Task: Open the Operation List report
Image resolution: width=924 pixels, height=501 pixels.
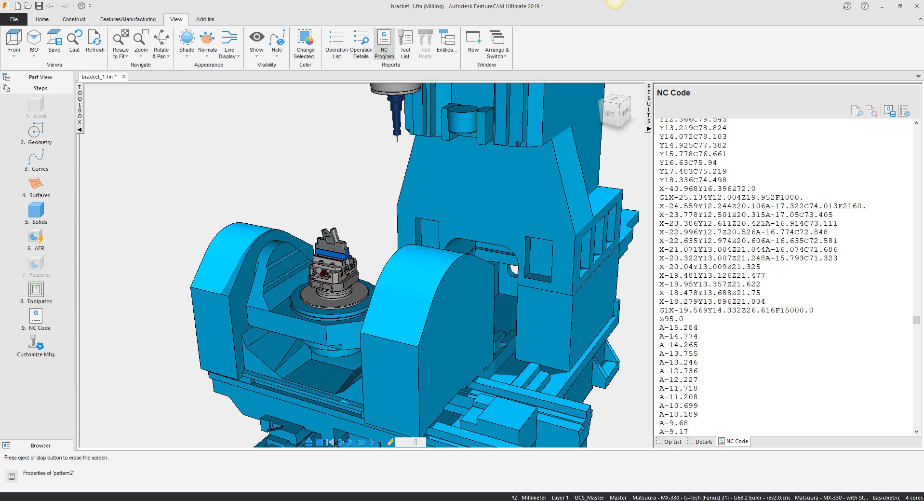Action: coord(336,44)
